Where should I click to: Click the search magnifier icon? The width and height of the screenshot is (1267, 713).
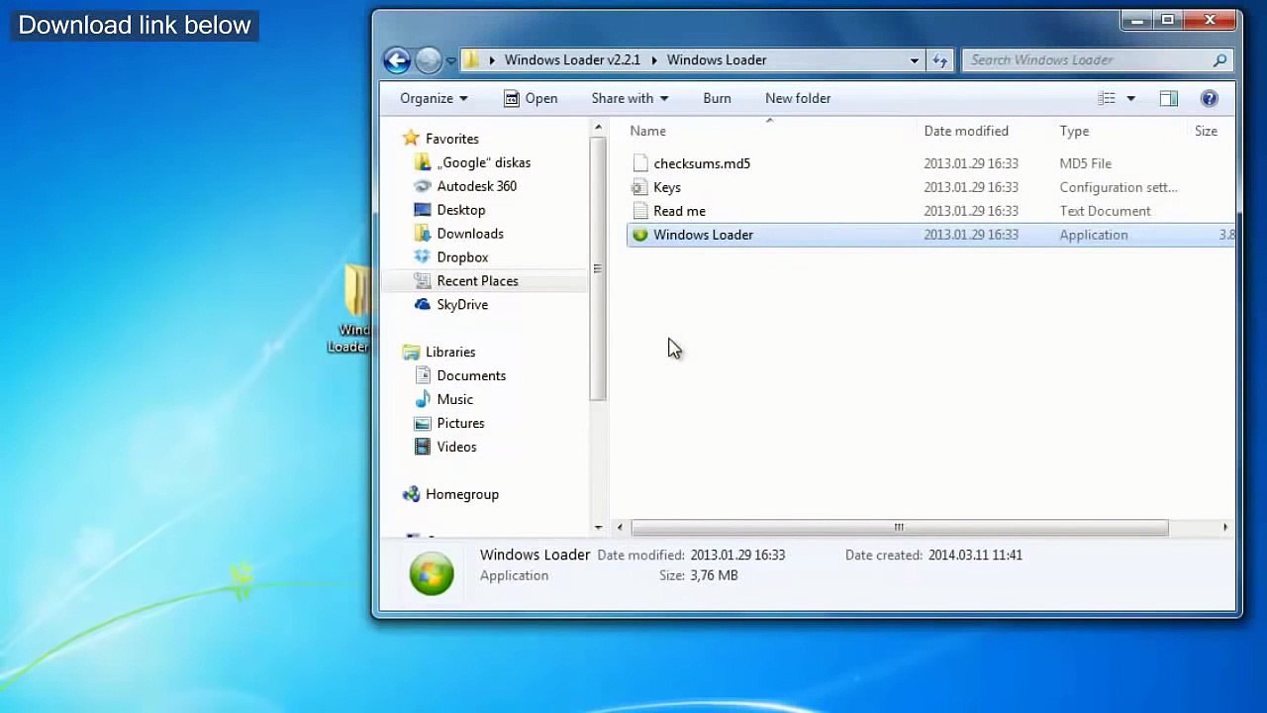pyautogui.click(x=1220, y=60)
